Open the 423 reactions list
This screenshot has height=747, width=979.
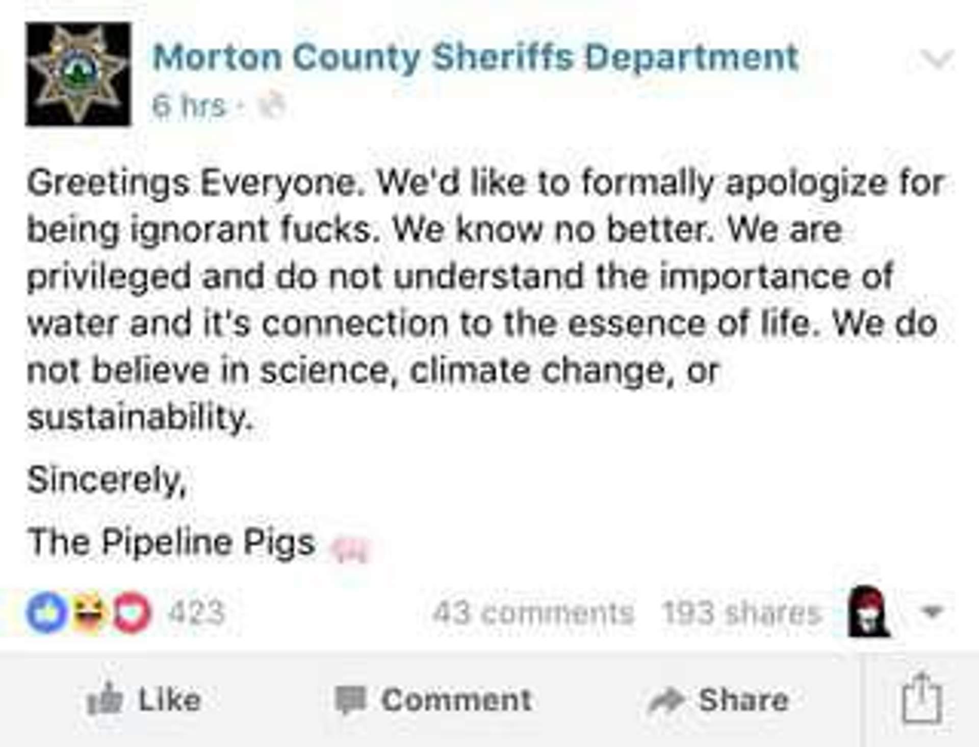click(x=196, y=612)
